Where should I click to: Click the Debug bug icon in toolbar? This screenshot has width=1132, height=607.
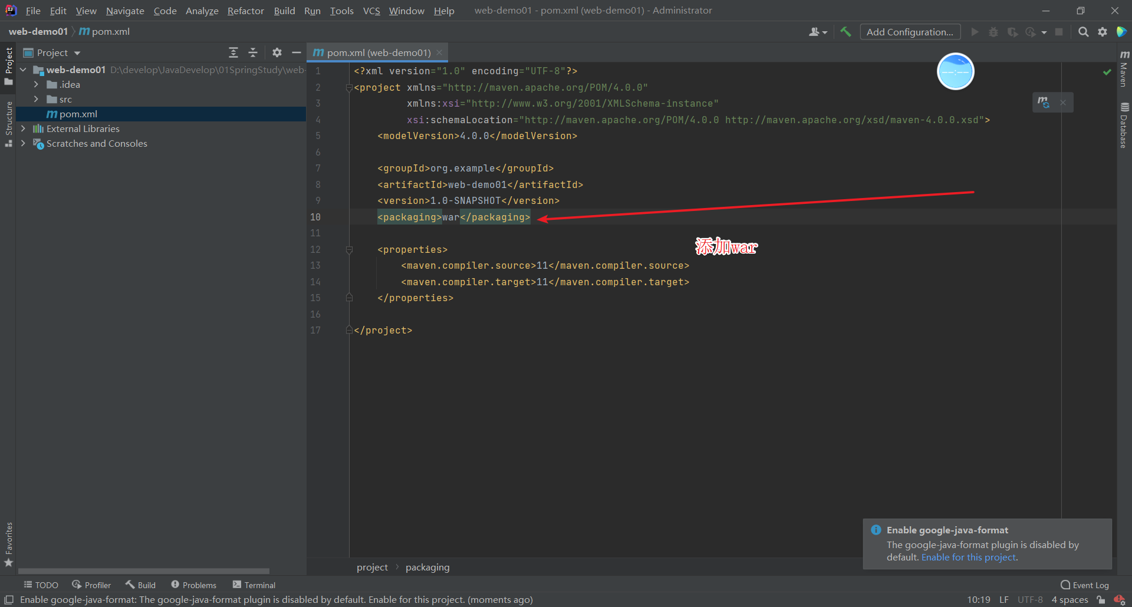pos(993,32)
